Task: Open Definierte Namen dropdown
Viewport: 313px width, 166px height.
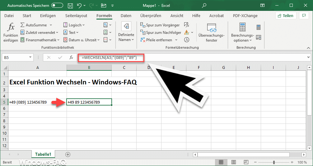Action: click(126, 32)
